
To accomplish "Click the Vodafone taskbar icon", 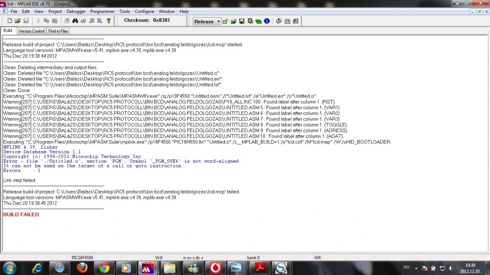I will 215,268.
